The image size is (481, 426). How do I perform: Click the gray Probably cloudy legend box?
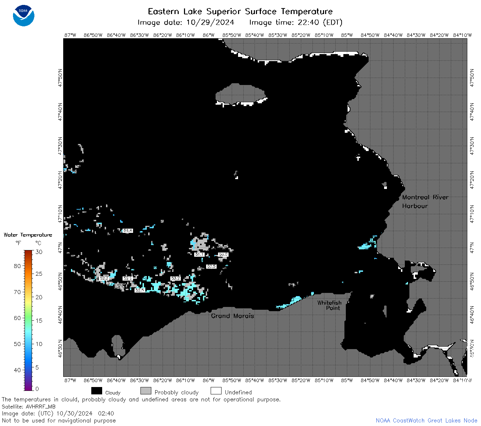(146, 391)
